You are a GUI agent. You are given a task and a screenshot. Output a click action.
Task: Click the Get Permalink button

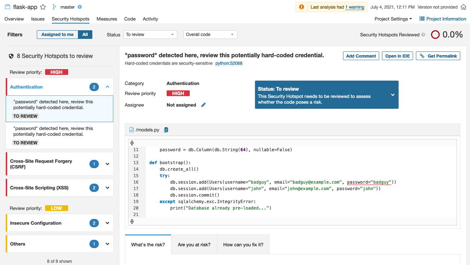pos(438,56)
